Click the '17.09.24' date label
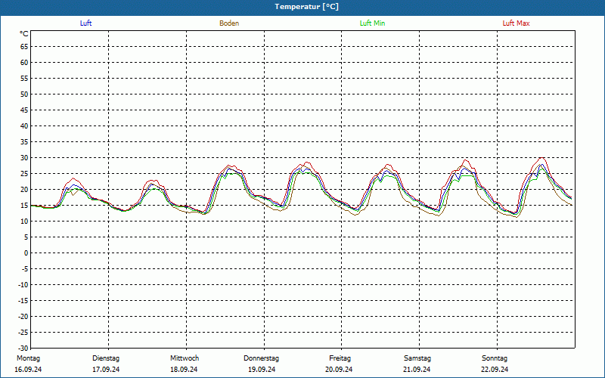This screenshot has width=605, height=378. pyautogui.click(x=106, y=370)
